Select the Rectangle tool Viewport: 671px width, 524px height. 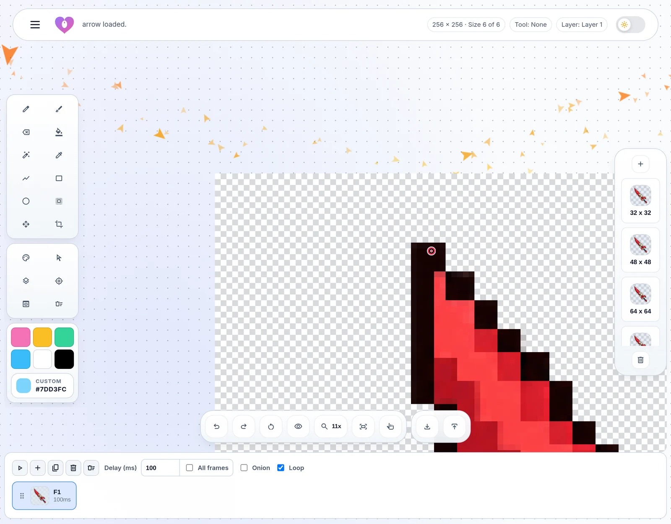(59, 178)
